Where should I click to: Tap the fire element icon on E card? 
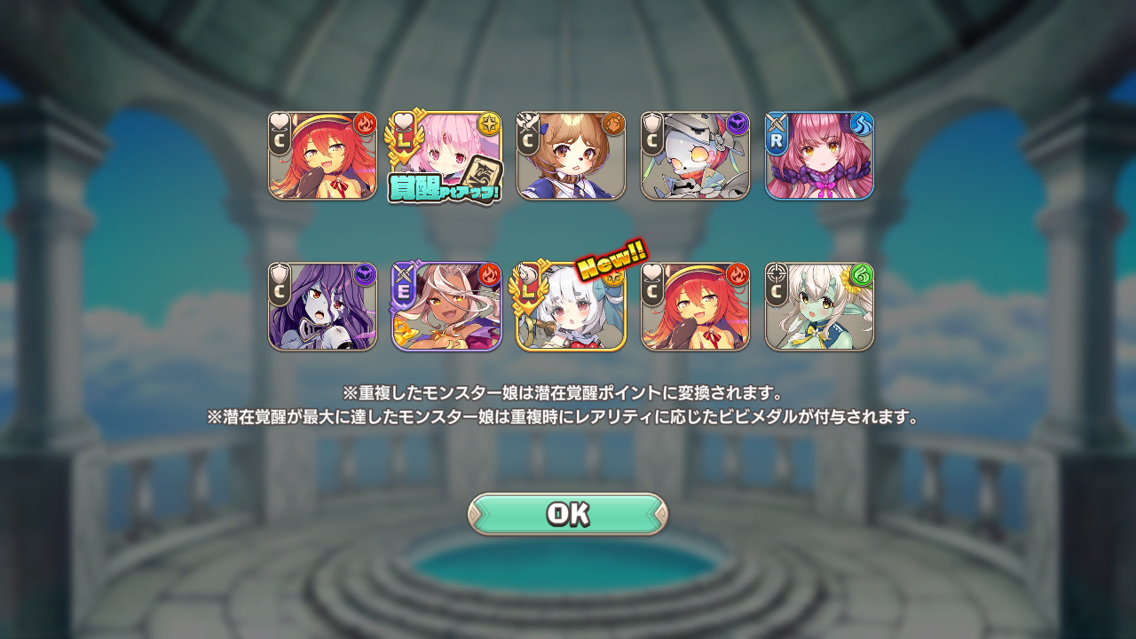coord(489,275)
